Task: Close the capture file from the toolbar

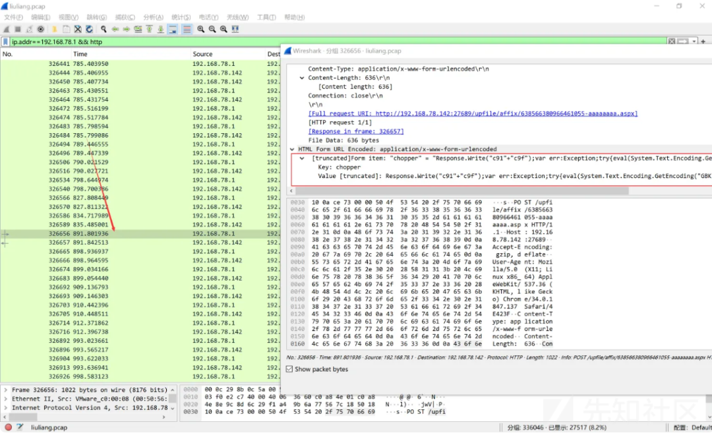Action: pyautogui.click(x=78, y=29)
